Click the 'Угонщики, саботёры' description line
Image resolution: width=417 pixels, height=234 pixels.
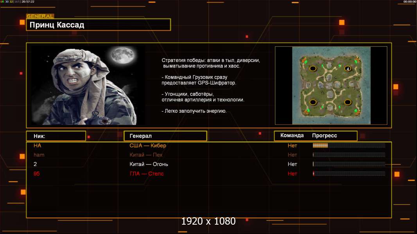[x=203, y=97]
